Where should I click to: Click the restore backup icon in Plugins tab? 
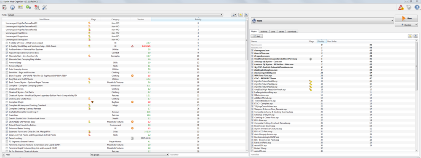tap(410, 36)
